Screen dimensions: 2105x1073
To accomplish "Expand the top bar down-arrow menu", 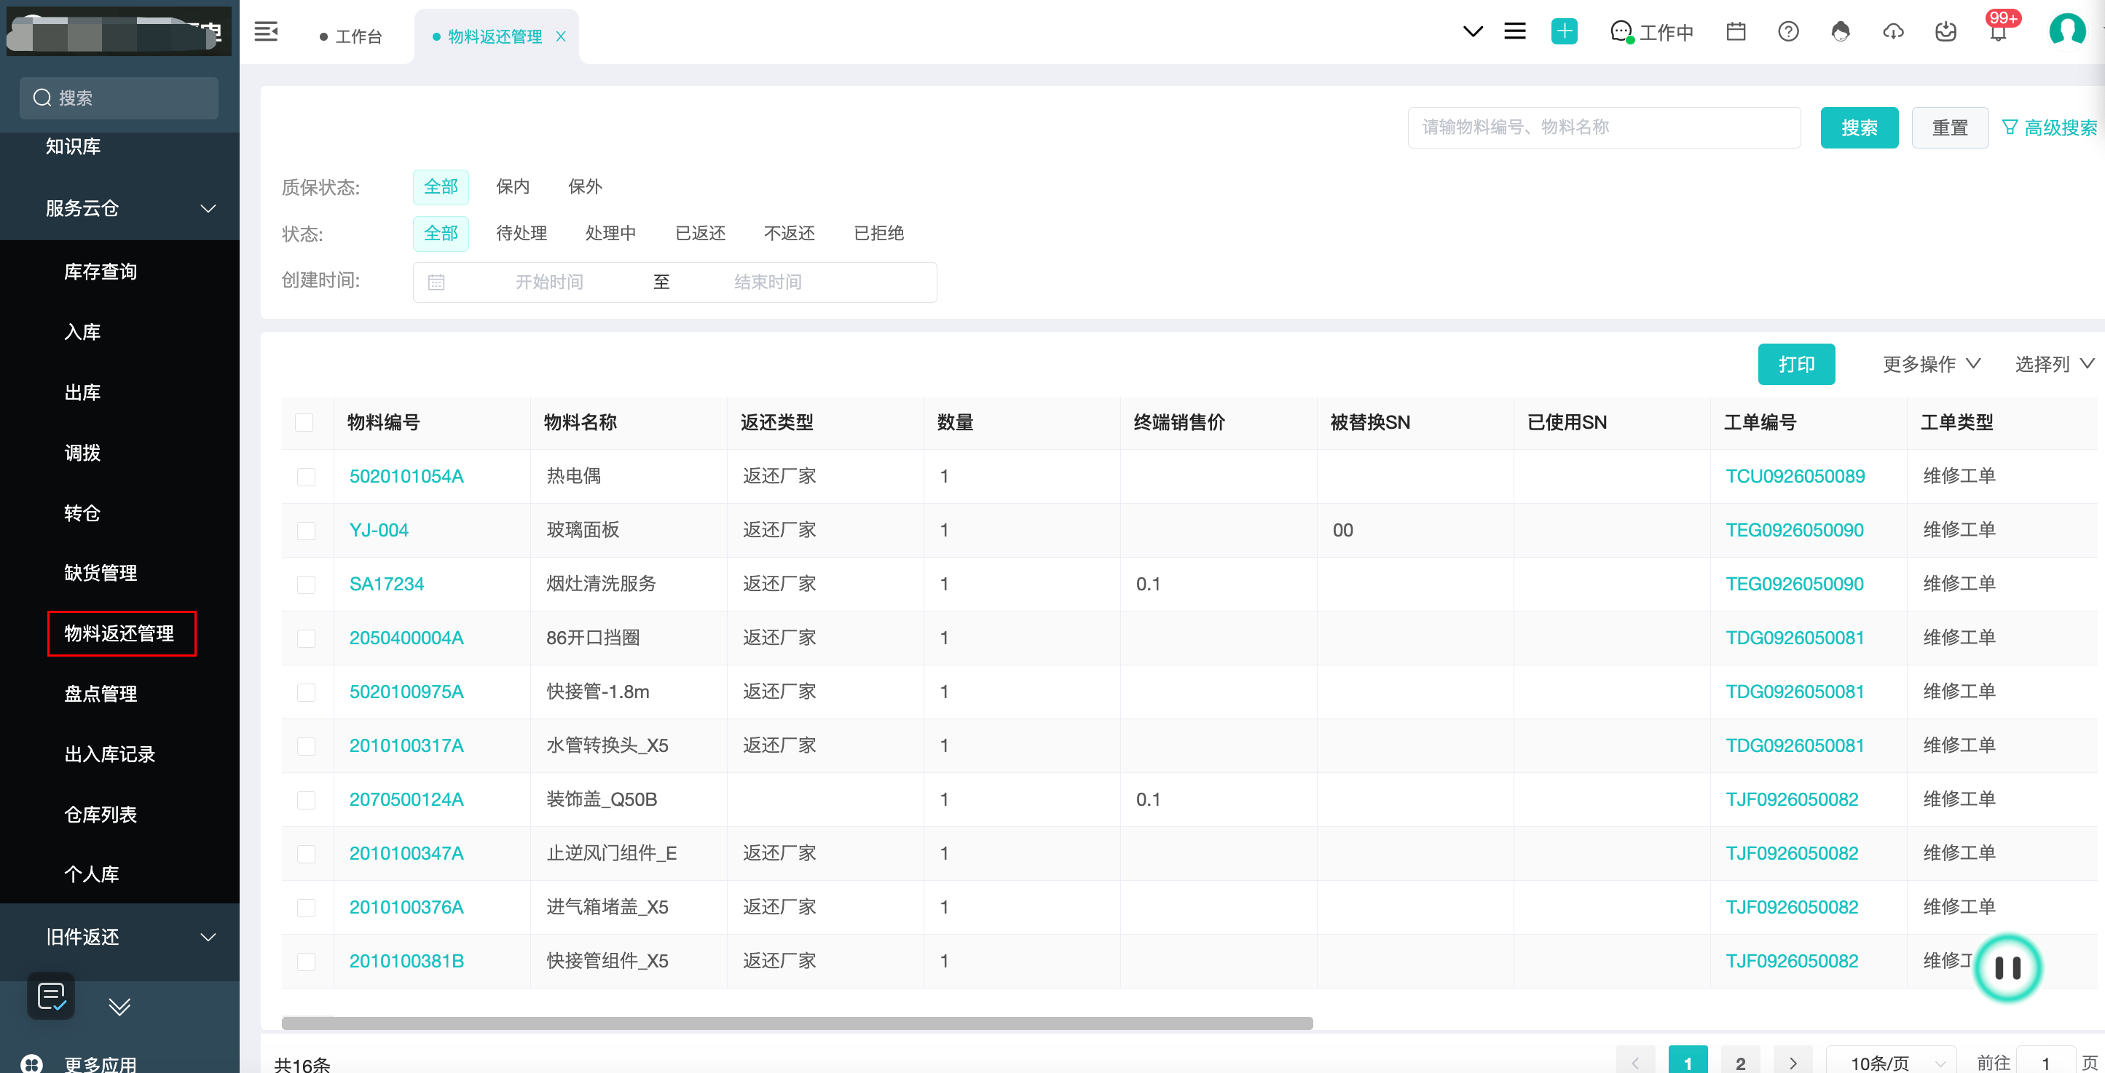I will click(1473, 32).
